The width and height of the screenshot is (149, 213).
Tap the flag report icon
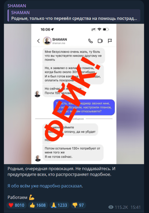point(110,41)
